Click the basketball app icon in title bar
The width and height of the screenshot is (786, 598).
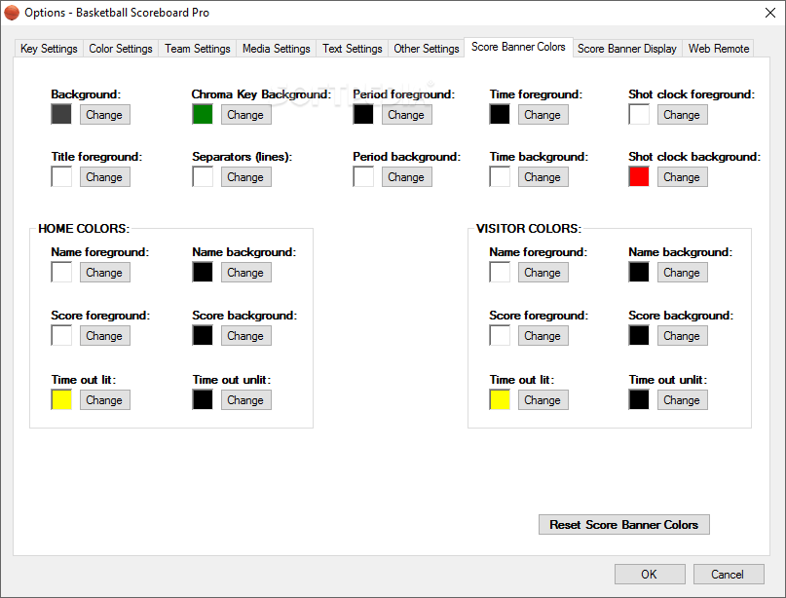(x=11, y=13)
